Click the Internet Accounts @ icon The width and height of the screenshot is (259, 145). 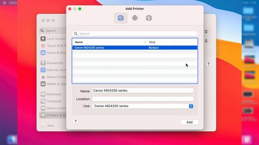pyautogui.click(x=43, y=70)
